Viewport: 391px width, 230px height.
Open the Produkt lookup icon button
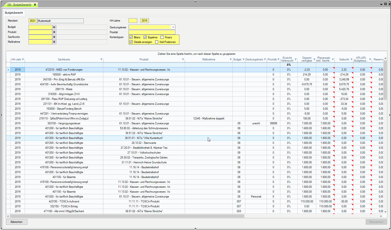(54, 32)
